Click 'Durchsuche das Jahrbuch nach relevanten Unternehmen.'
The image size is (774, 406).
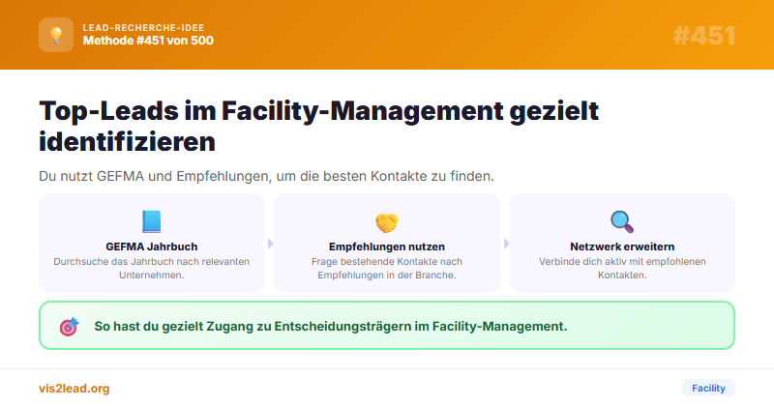click(x=152, y=269)
